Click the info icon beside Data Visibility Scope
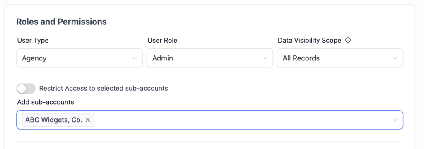424x149 pixels. (348, 41)
